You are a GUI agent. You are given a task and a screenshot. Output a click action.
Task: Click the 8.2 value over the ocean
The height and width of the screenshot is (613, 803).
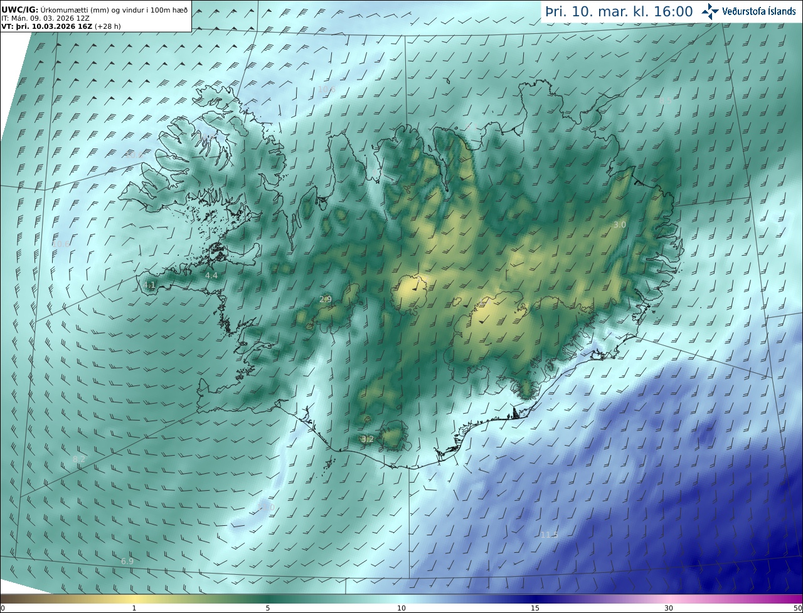[79, 459]
